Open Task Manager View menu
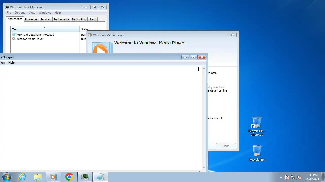Image resolution: width=325 pixels, height=182 pixels. (32, 13)
